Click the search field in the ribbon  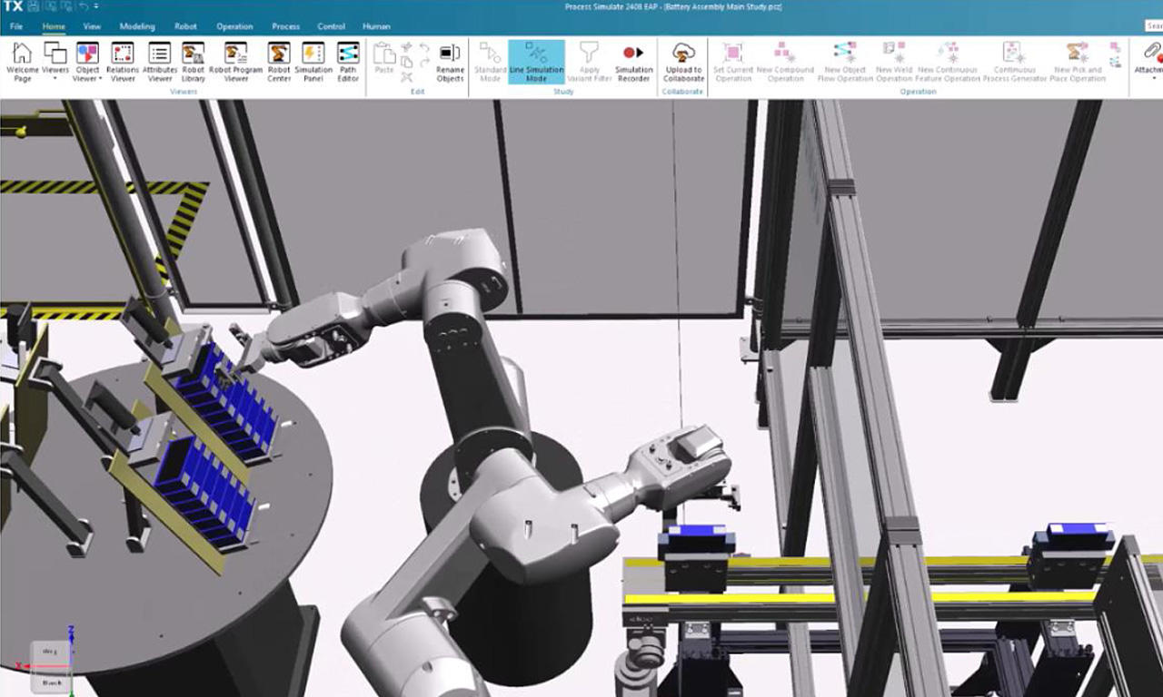[x=1154, y=26]
